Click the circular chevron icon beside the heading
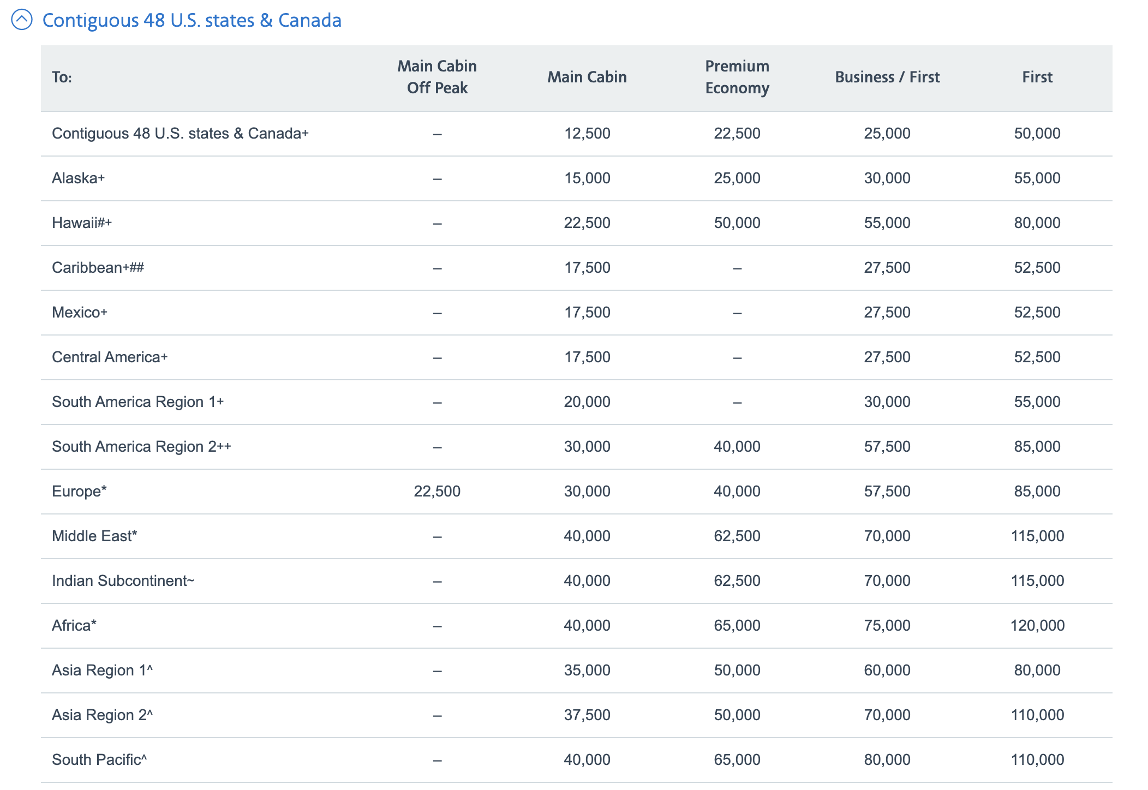 click(21, 20)
